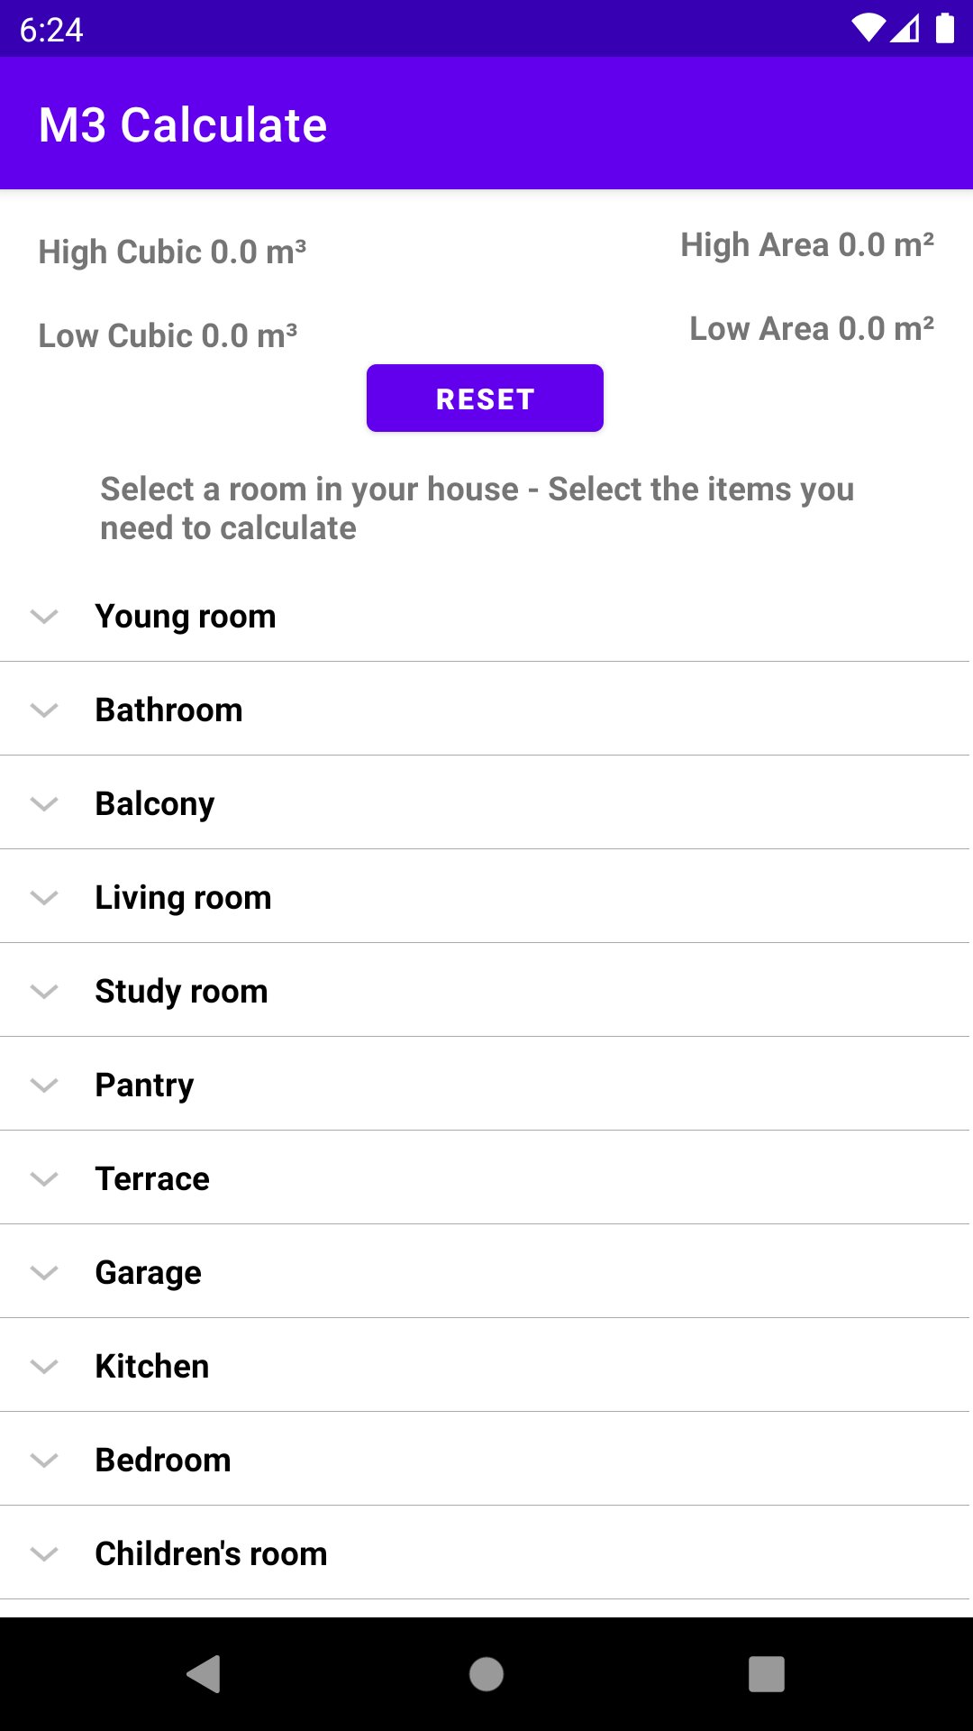Expand the Bathroom chevron arrow
The image size is (973, 1731).
pos(44,710)
